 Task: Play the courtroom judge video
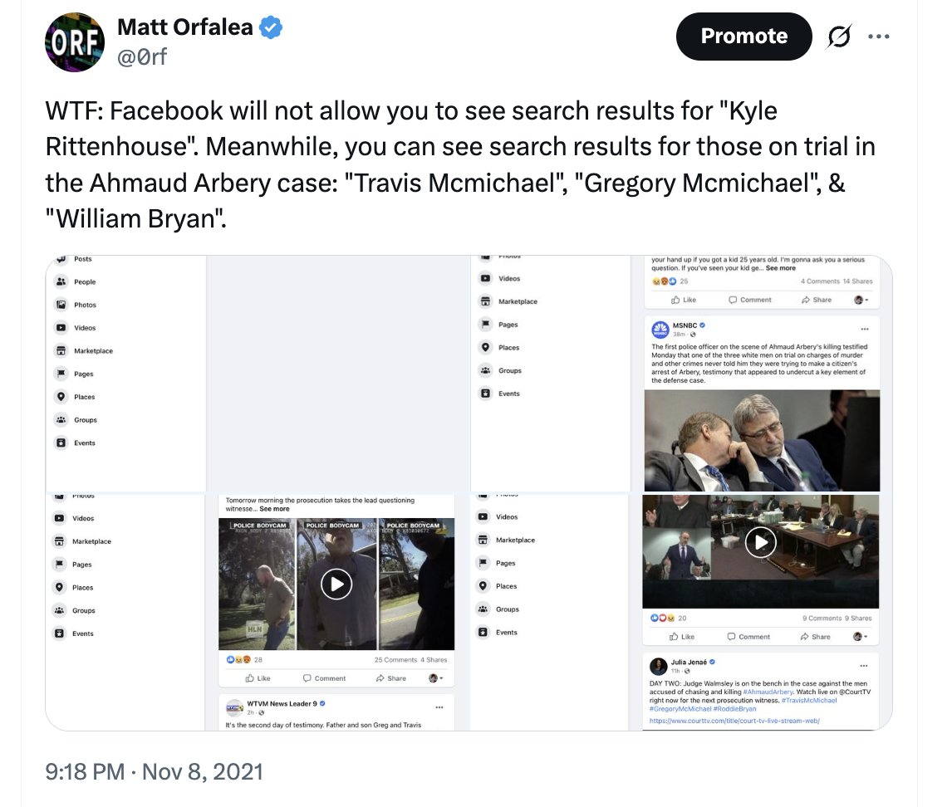click(x=760, y=542)
